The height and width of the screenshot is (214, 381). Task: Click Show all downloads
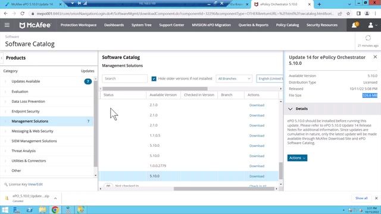pos(361,198)
